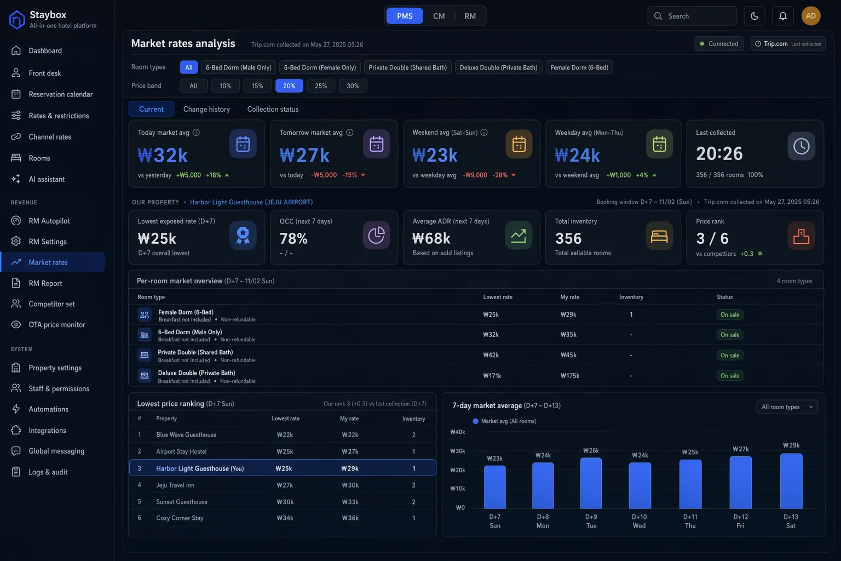Image resolution: width=841 pixels, height=561 pixels.
Task: Click the Staybox logo icon
Action: coord(17,20)
